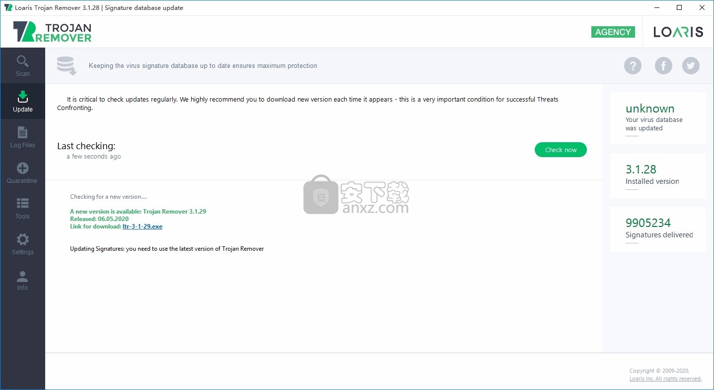Click 'a few seconds ago' text
Viewport: 714px width, 390px height.
pyautogui.click(x=94, y=157)
